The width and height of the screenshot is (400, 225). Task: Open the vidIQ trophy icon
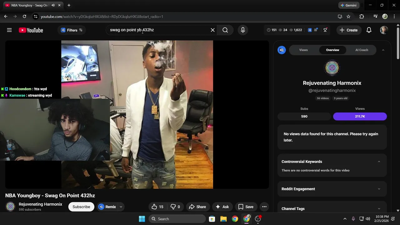(x=325, y=30)
